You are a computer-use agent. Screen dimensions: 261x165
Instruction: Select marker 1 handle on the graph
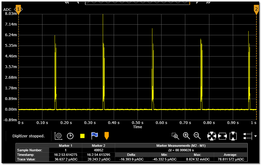coord(18,10)
